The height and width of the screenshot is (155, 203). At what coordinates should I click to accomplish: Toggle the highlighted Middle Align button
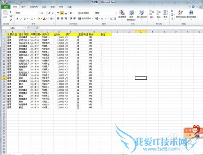click(62, 13)
